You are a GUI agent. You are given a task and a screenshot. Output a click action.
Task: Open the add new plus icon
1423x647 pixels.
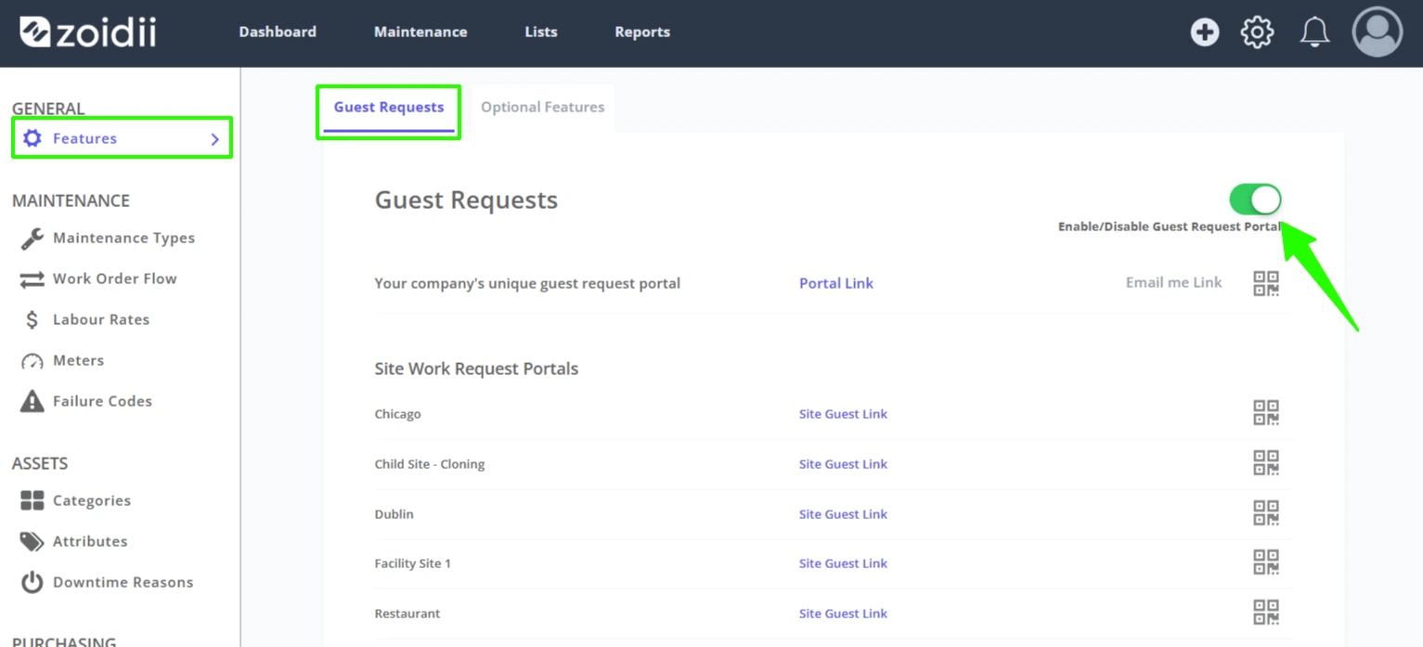pos(1205,32)
